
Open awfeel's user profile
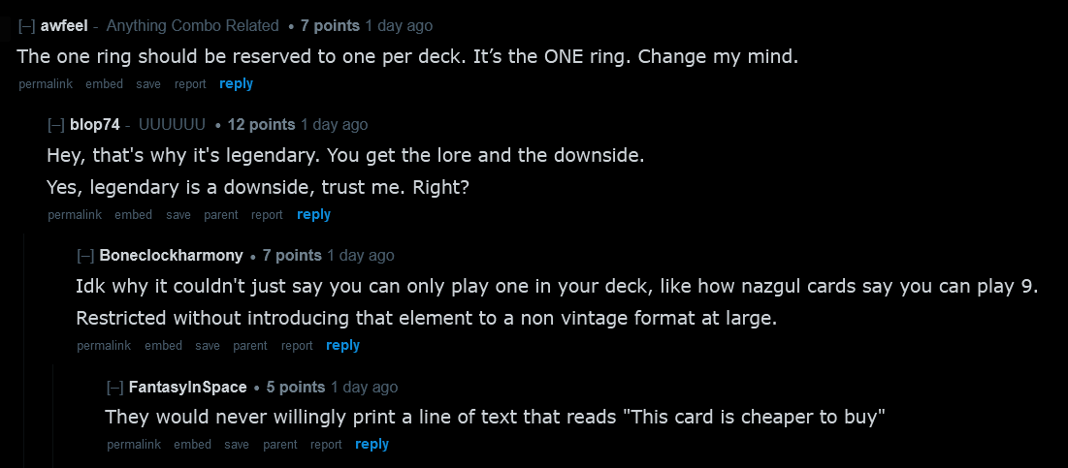[x=66, y=26]
